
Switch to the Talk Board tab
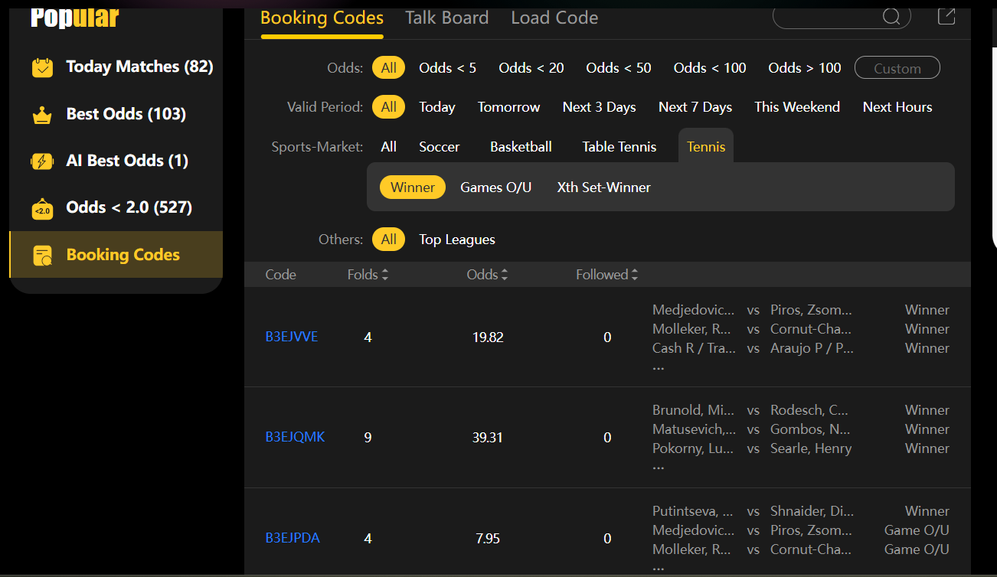[x=446, y=18]
